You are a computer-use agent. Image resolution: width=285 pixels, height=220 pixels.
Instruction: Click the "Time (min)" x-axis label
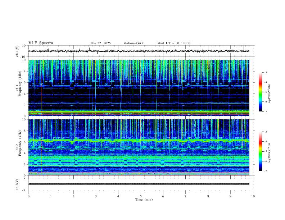[144, 200]
